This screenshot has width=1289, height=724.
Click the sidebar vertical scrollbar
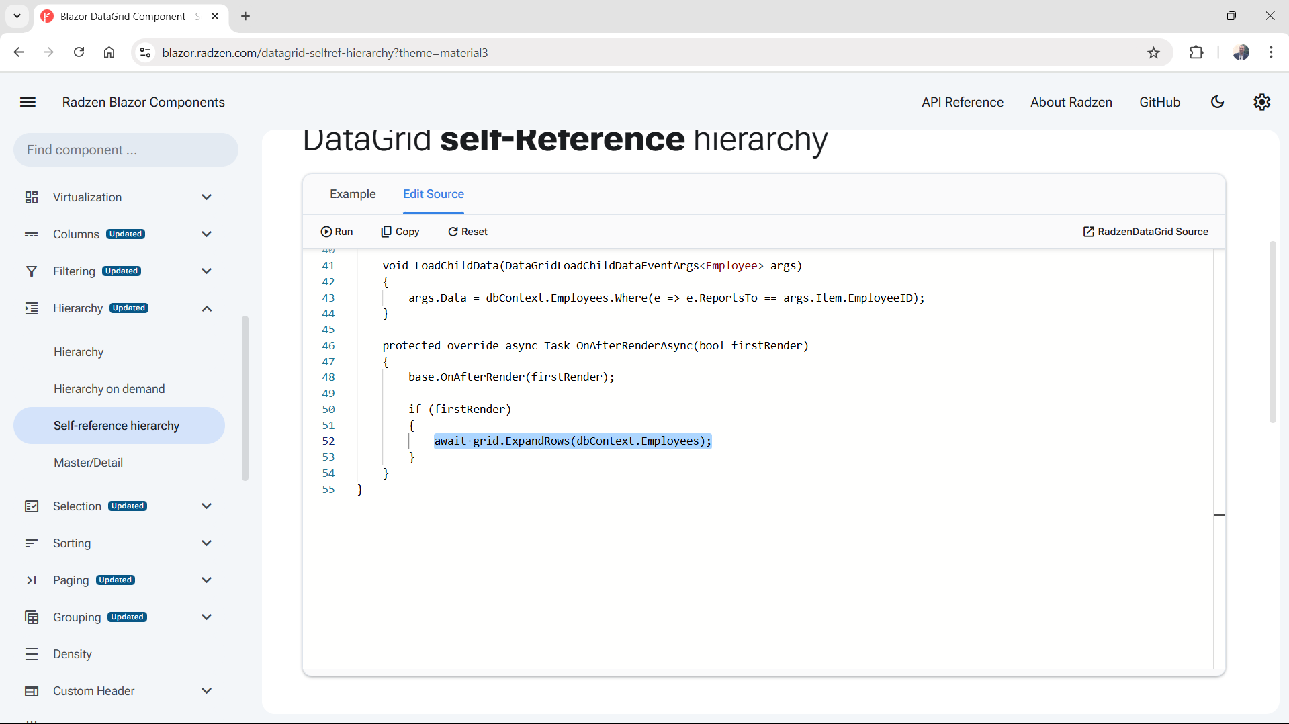(245, 398)
